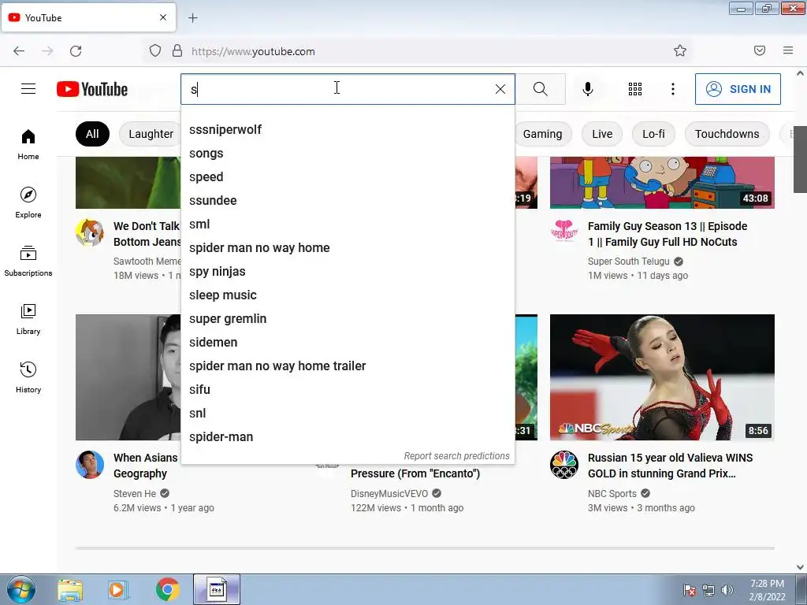The height and width of the screenshot is (605, 807).
Task: Open Super South Telugu channel name
Action: tap(628, 262)
